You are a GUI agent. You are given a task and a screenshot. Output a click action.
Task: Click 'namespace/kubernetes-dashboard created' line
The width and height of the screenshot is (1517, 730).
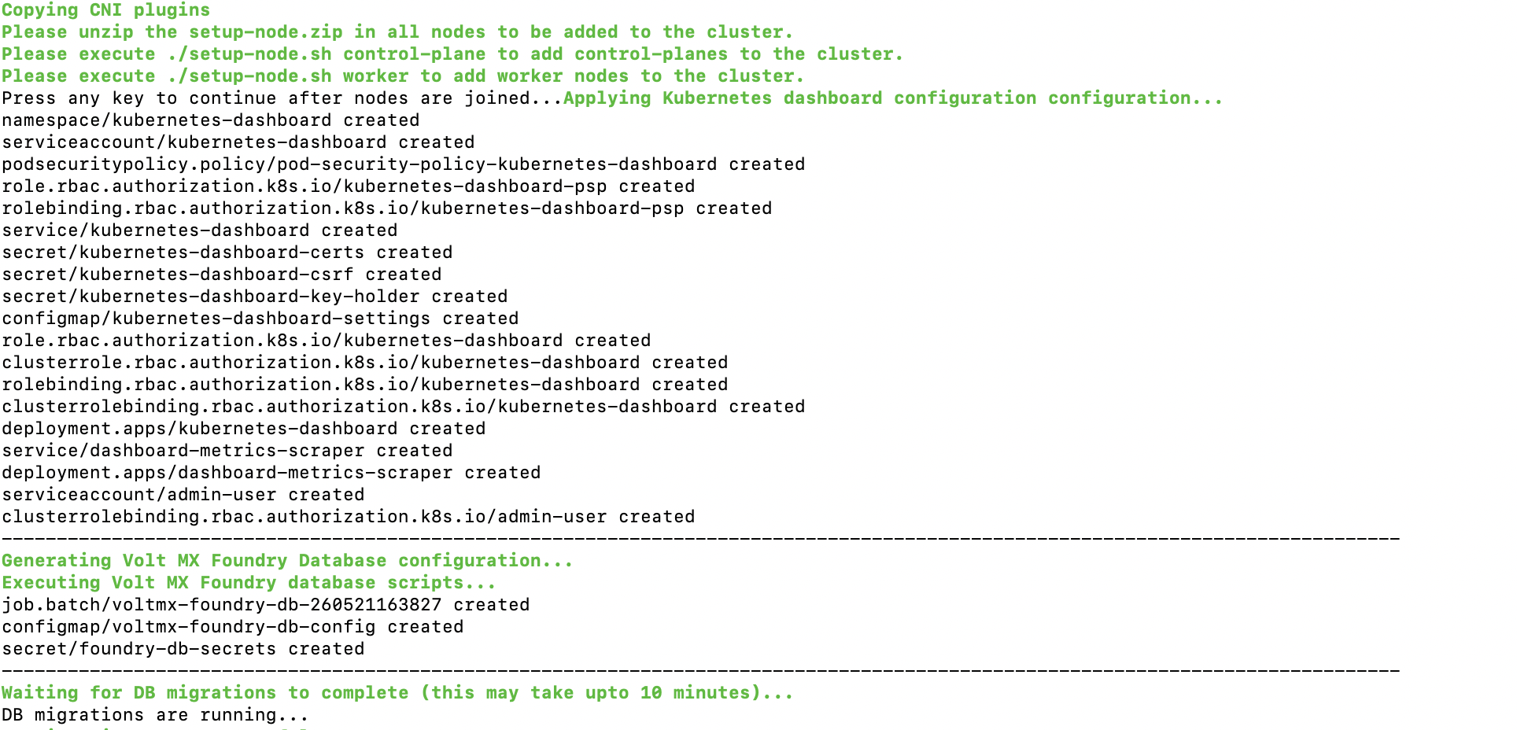[x=210, y=120]
